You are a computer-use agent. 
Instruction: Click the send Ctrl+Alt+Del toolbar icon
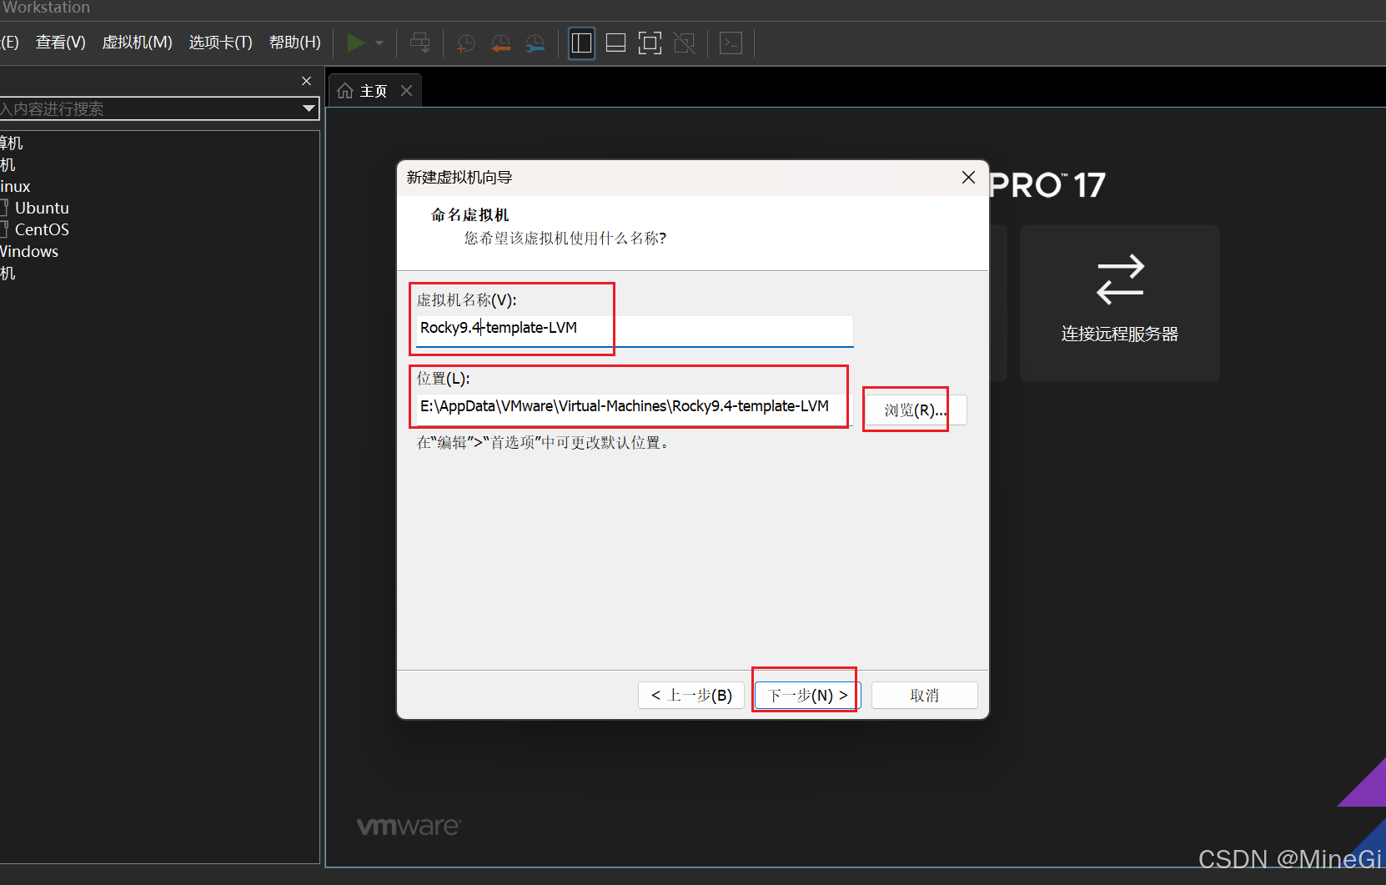coord(420,43)
